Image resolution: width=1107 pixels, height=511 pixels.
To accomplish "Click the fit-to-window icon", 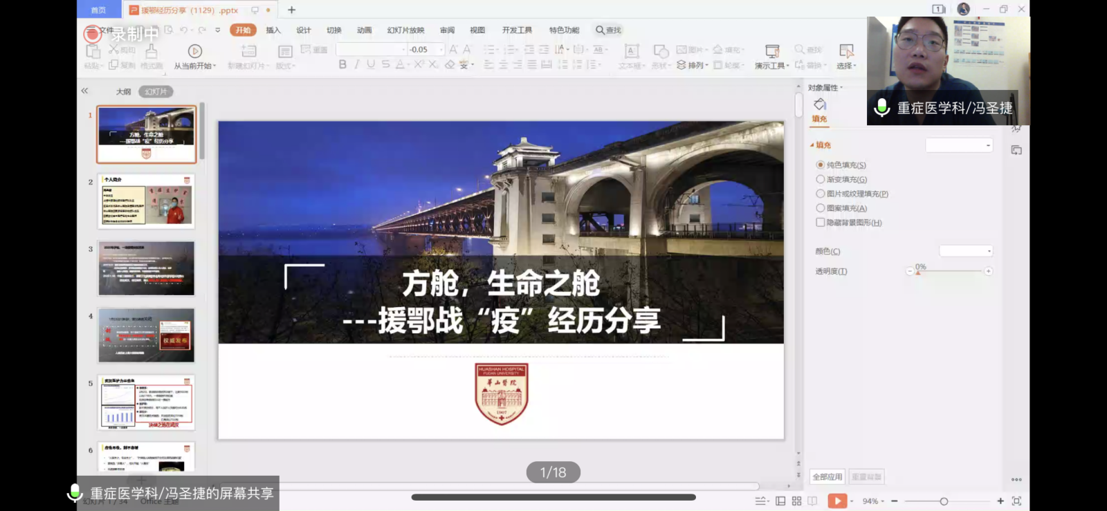I will 1016,501.
